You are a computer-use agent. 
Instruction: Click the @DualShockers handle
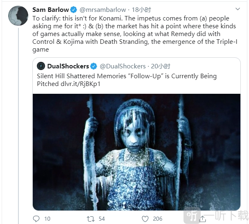[x=122, y=66]
